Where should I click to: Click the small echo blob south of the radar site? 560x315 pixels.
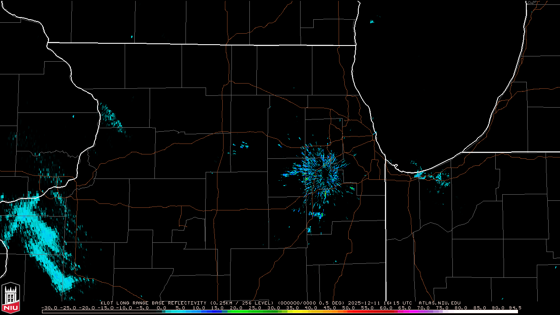coord(316,215)
